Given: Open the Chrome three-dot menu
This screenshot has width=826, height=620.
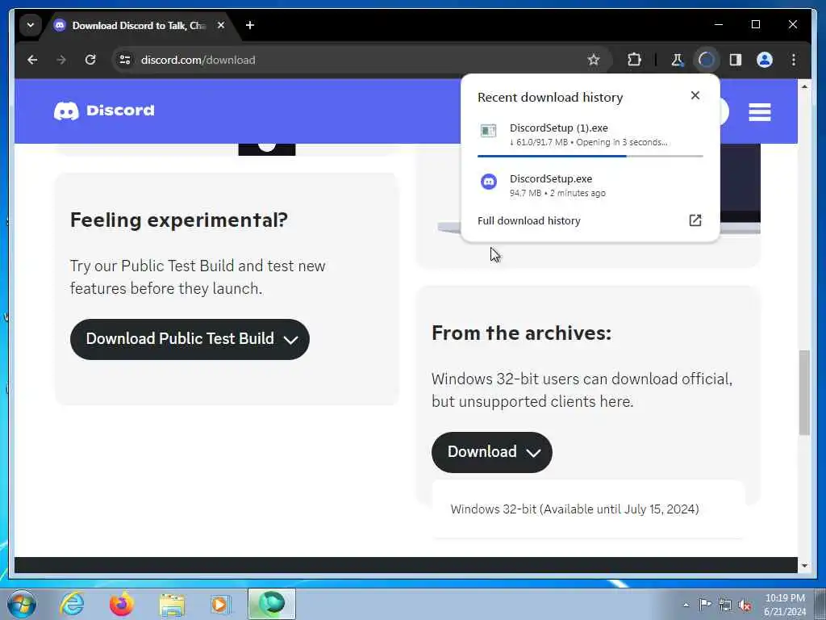Looking at the screenshot, I should [794, 60].
